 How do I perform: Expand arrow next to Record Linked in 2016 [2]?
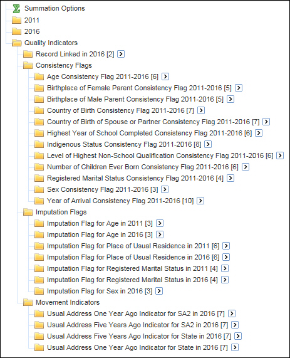tap(121, 54)
